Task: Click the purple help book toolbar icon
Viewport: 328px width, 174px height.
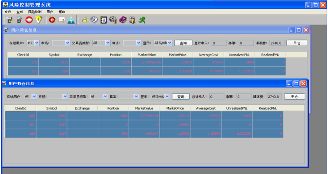Action: click(123, 20)
